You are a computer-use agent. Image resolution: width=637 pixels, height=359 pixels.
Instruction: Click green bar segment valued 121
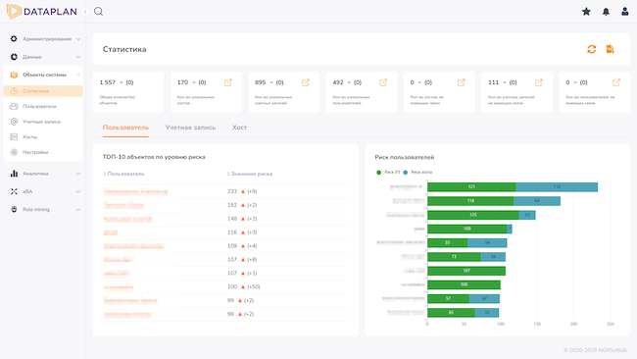point(471,186)
